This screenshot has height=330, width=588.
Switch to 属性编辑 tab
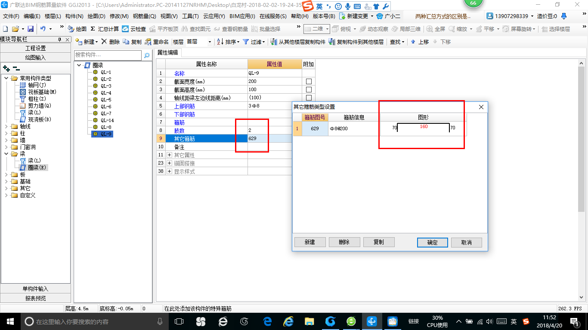click(168, 52)
